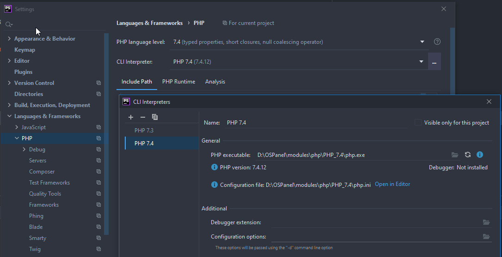The height and width of the screenshot is (257, 502).
Task: Click the reload PHP info refresh icon
Action: pos(468,155)
